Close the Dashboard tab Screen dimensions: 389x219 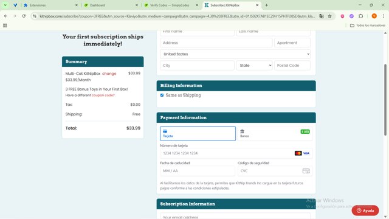137,5
